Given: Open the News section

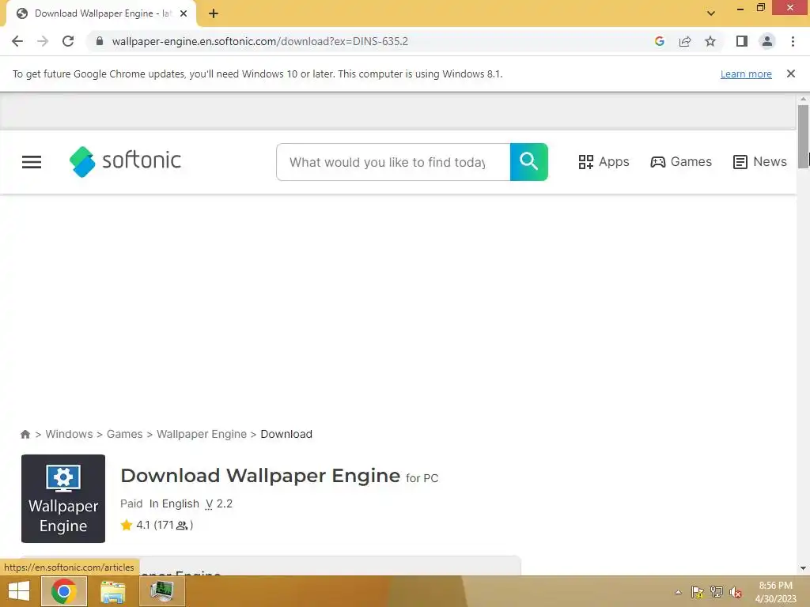Looking at the screenshot, I should [759, 162].
